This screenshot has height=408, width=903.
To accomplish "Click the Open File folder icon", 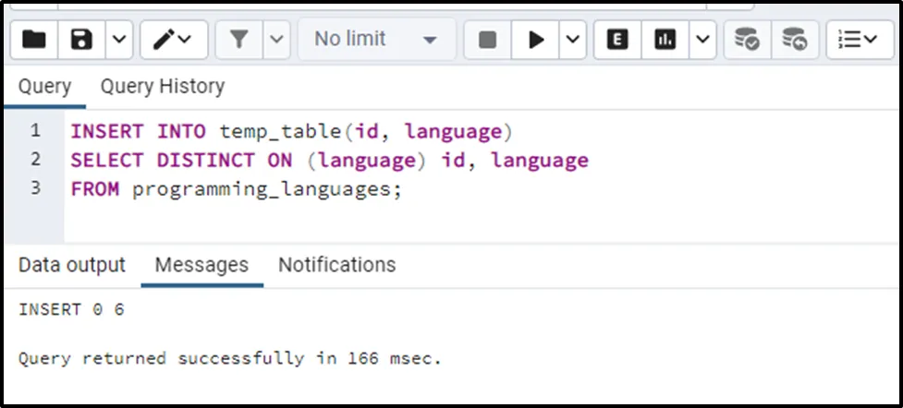I will click(34, 40).
